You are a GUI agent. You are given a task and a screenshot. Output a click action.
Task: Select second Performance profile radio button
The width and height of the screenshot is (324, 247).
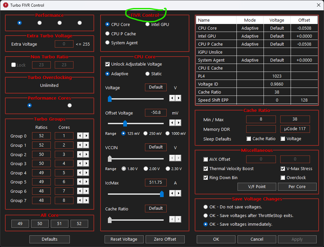pos(39,23)
